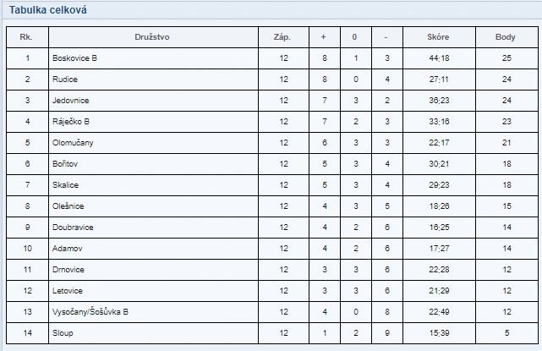The image size is (542, 351).
Task: Open the Letovice team entry
Action: [x=68, y=290]
